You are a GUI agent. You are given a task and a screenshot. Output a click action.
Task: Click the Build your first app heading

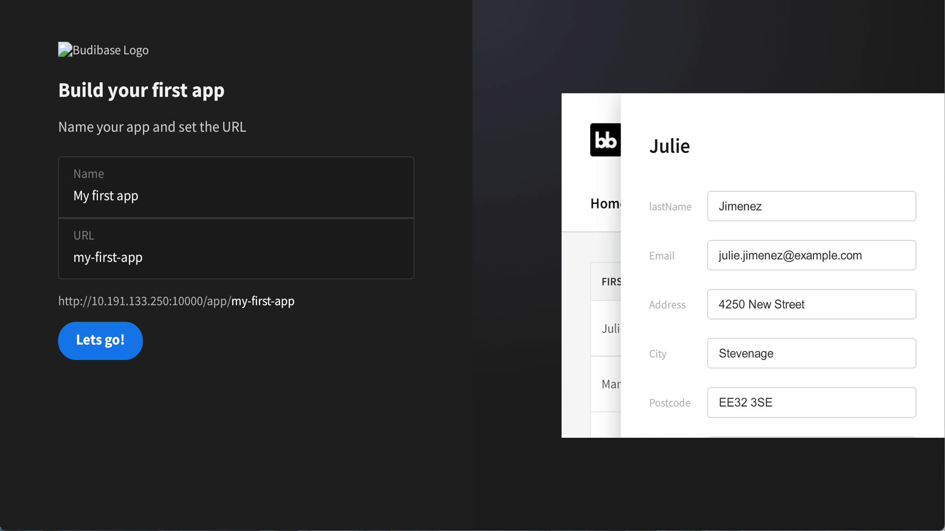coord(141,90)
